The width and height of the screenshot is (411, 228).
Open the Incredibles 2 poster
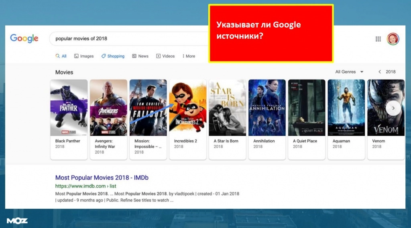click(x=188, y=108)
